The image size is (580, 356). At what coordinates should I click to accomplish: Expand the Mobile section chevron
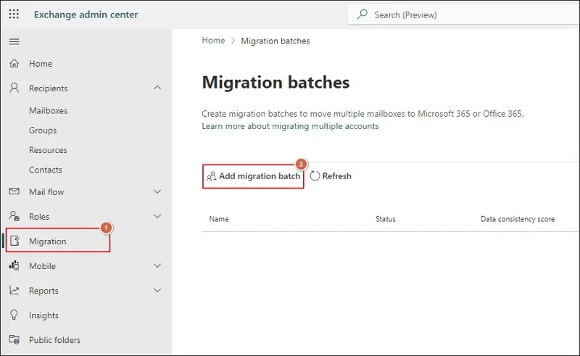157,265
